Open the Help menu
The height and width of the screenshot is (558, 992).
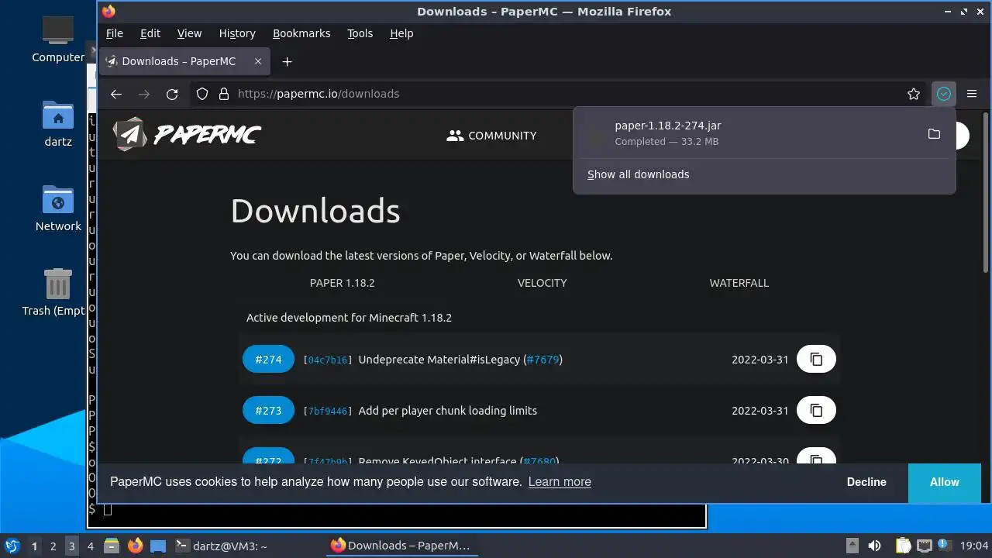point(401,33)
